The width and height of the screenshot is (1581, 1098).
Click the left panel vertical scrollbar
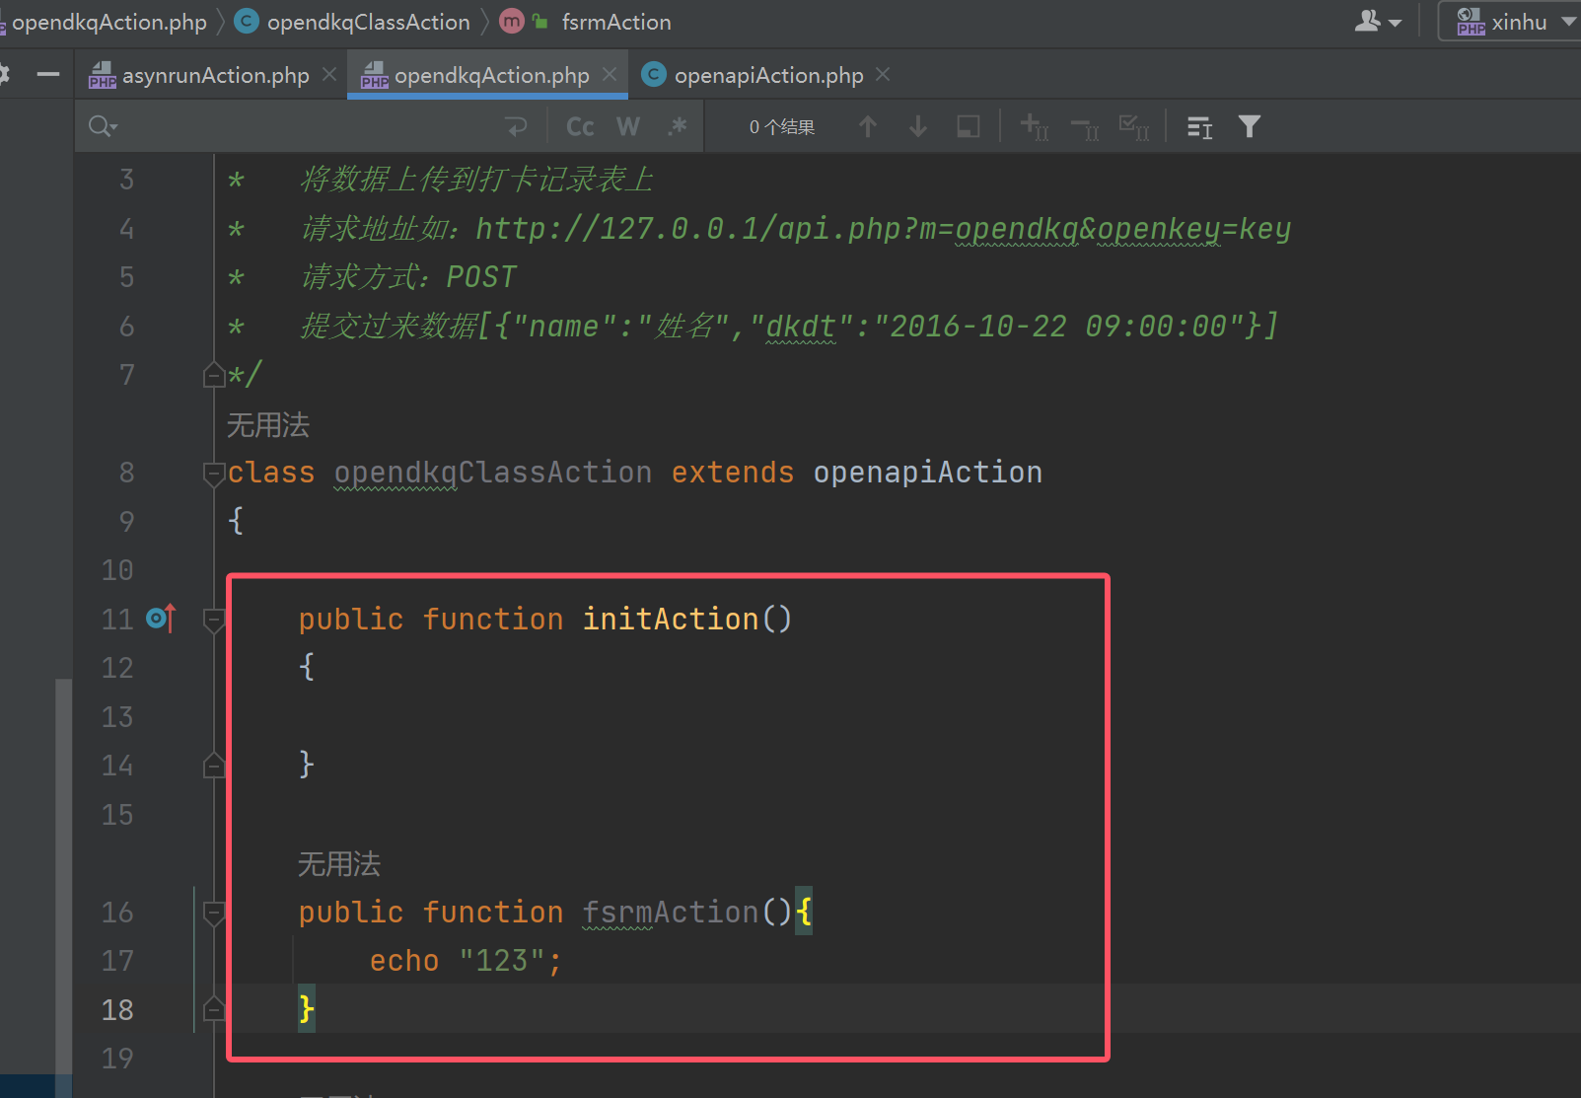[63, 876]
